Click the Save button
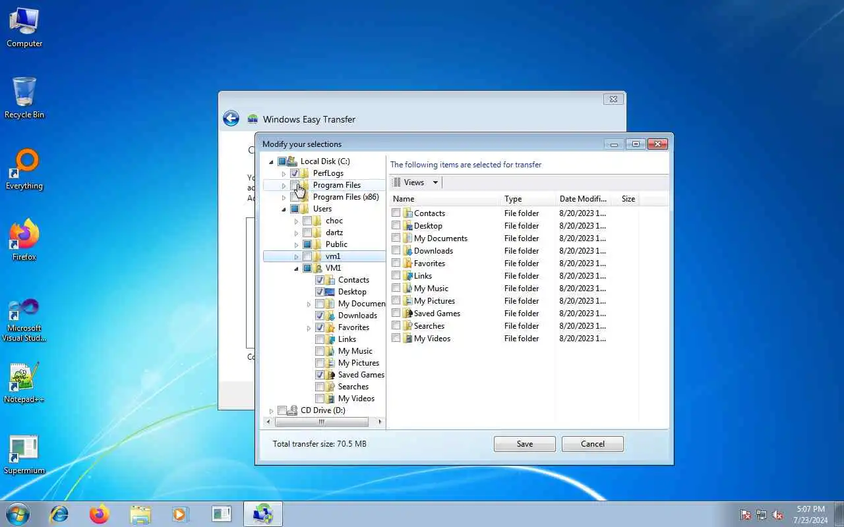The height and width of the screenshot is (527, 844). click(x=525, y=444)
